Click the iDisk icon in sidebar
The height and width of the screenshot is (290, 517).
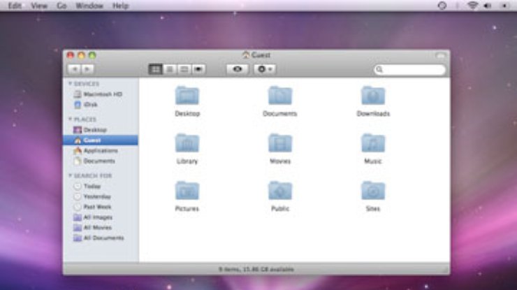pyautogui.click(x=77, y=105)
